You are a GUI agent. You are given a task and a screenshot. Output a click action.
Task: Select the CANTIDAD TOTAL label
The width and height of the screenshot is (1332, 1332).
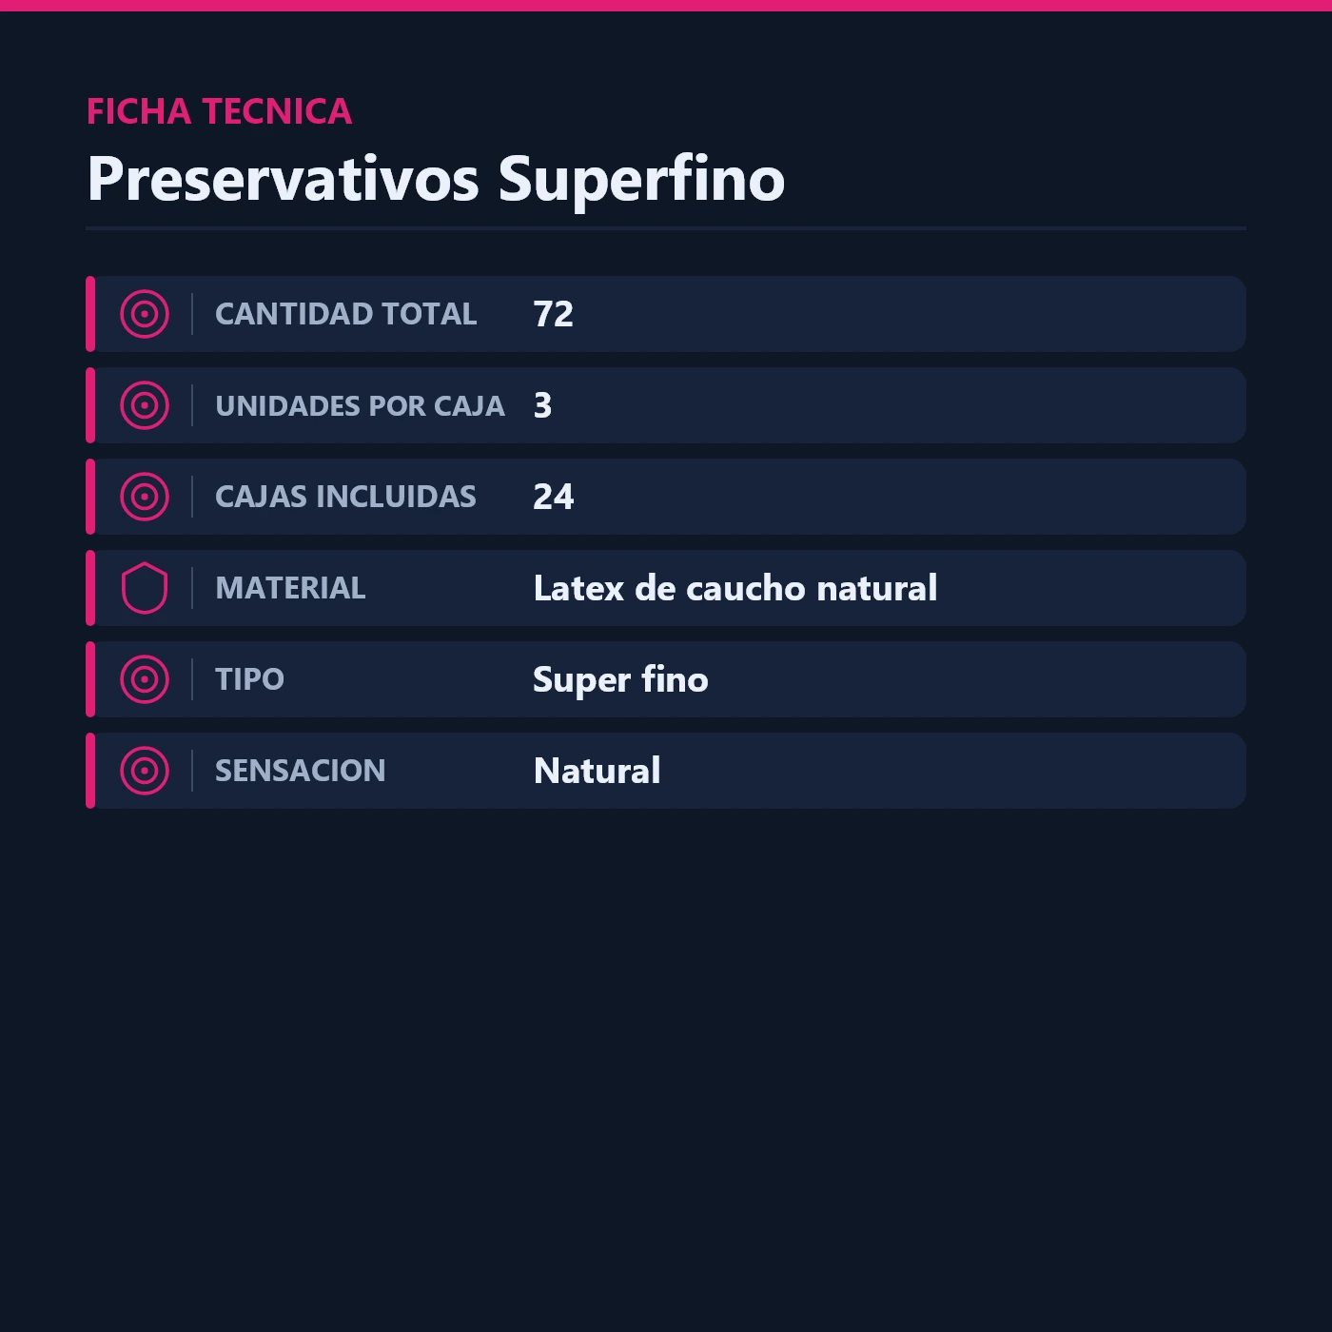pyautogui.click(x=346, y=314)
